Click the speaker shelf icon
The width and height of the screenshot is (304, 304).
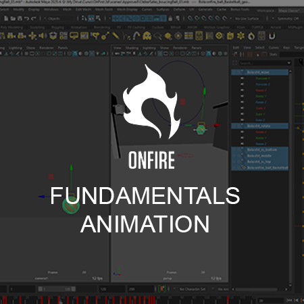43,36
